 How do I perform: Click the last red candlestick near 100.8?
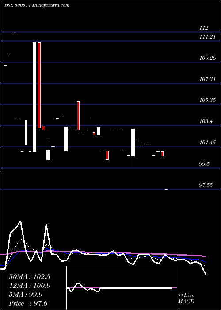[162, 154]
